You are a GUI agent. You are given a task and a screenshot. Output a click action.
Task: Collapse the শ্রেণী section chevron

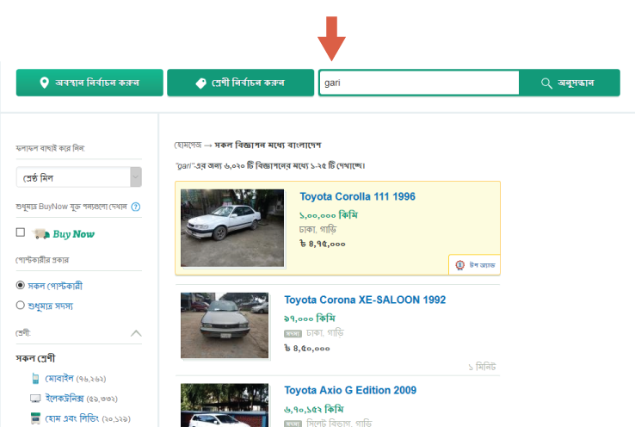pyautogui.click(x=136, y=333)
